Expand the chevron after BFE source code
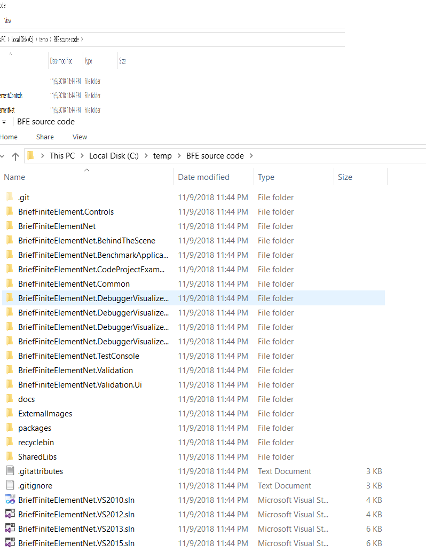The image size is (426, 552). [x=251, y=155]
